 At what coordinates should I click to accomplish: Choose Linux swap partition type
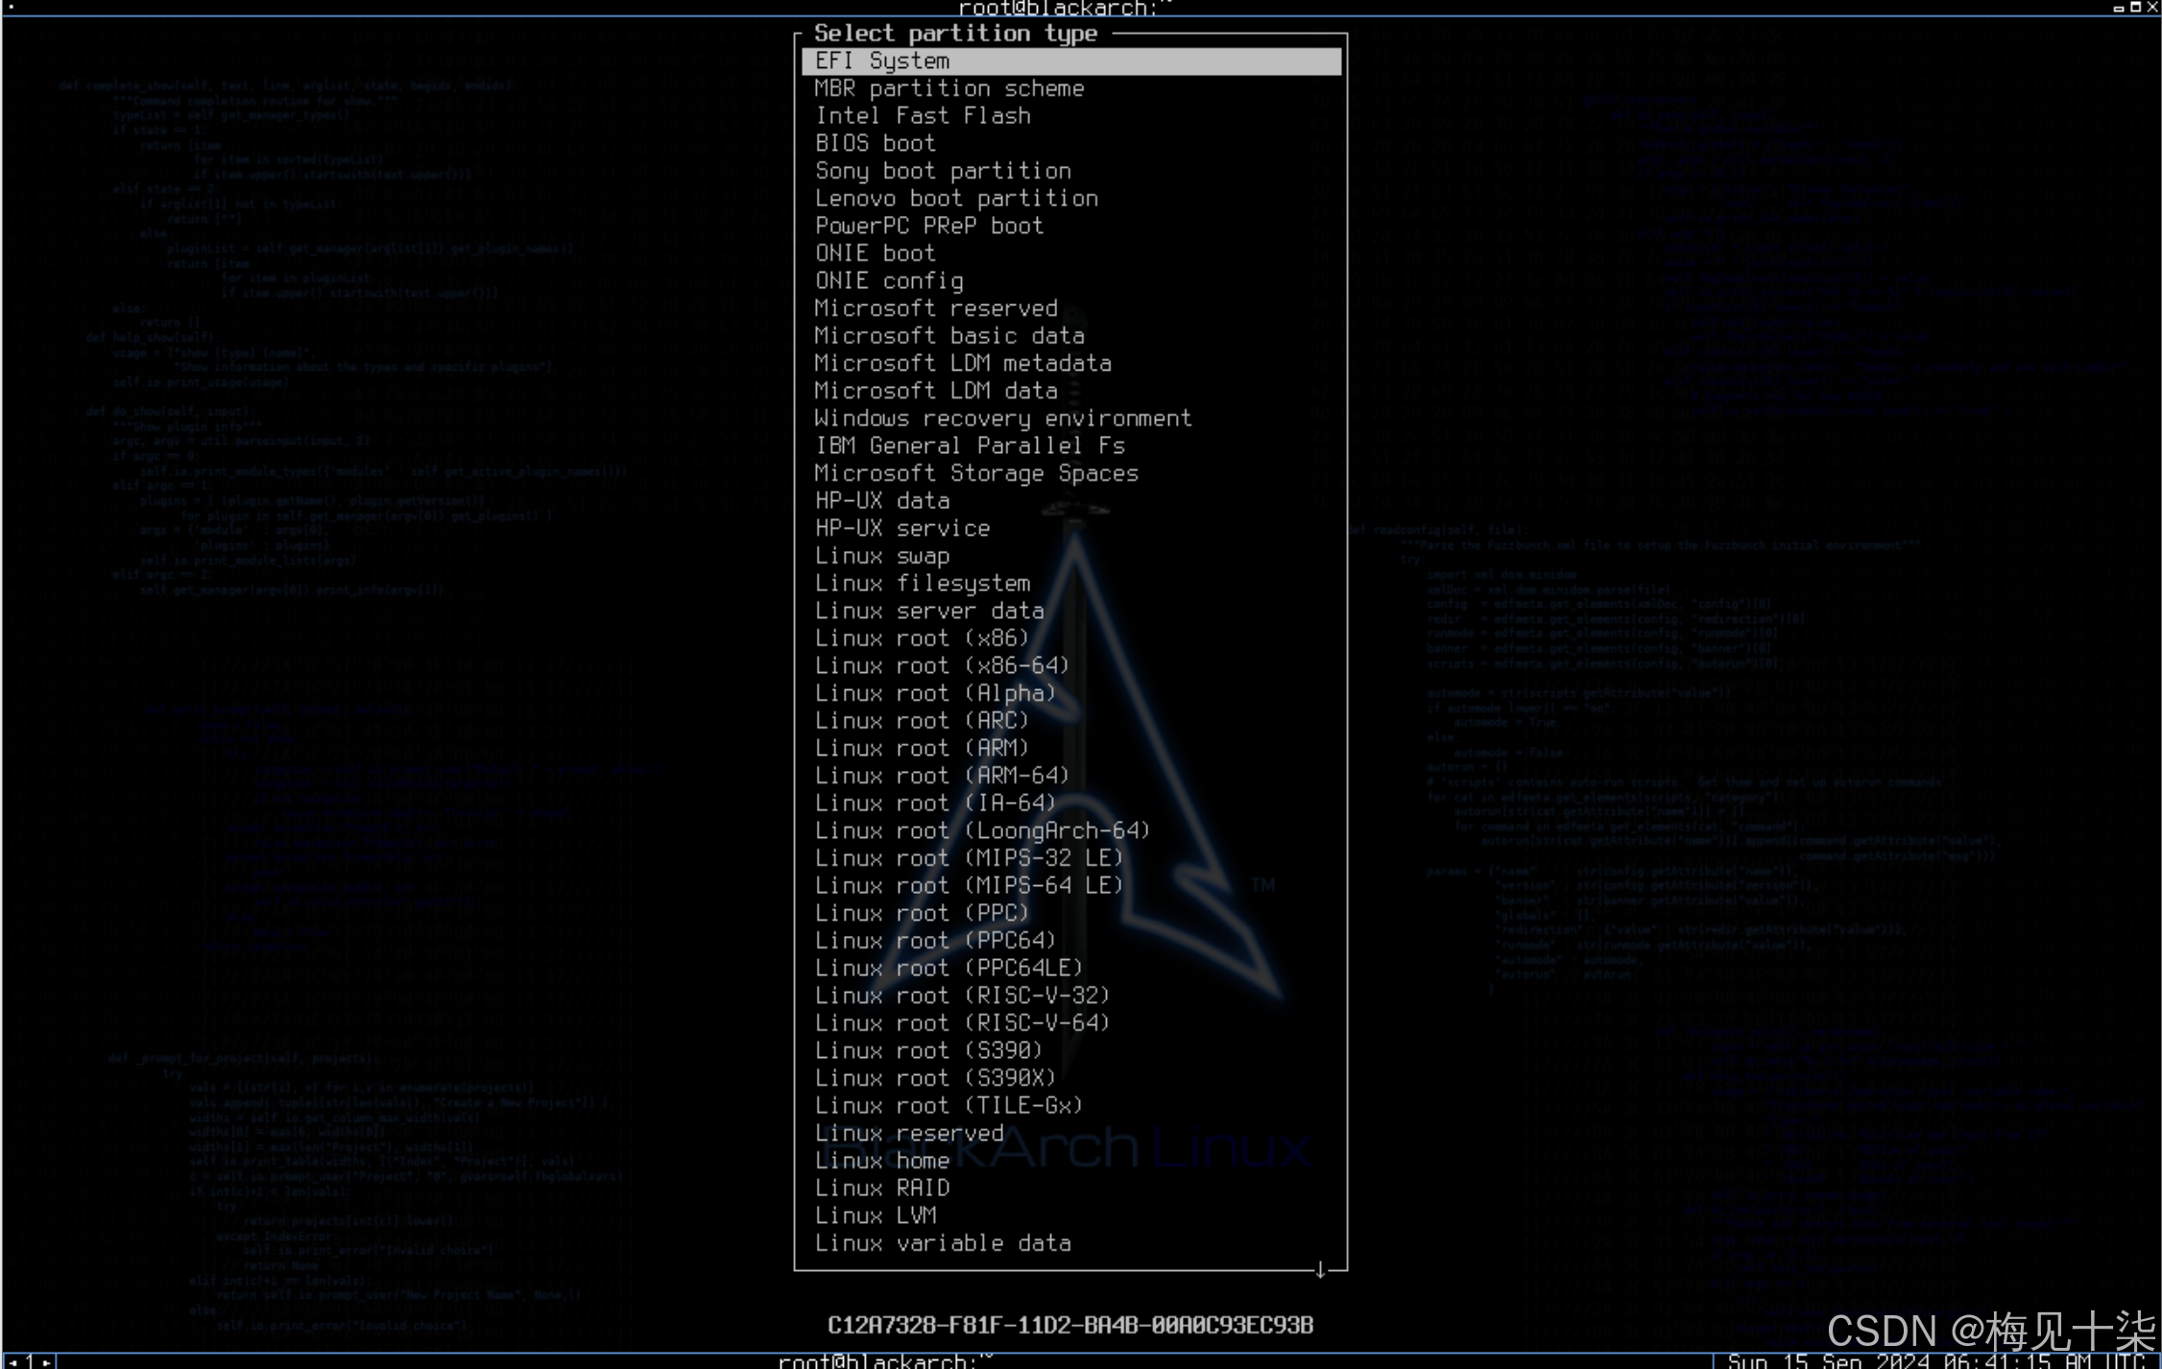pos(882,556)
